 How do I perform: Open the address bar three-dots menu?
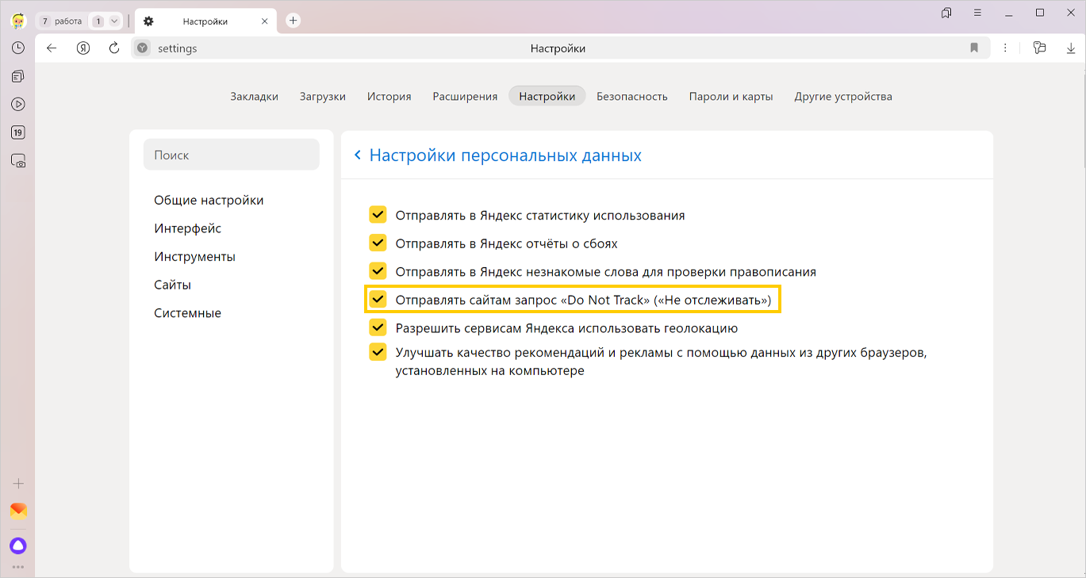pyautogui.click(x=1006, y=48)
